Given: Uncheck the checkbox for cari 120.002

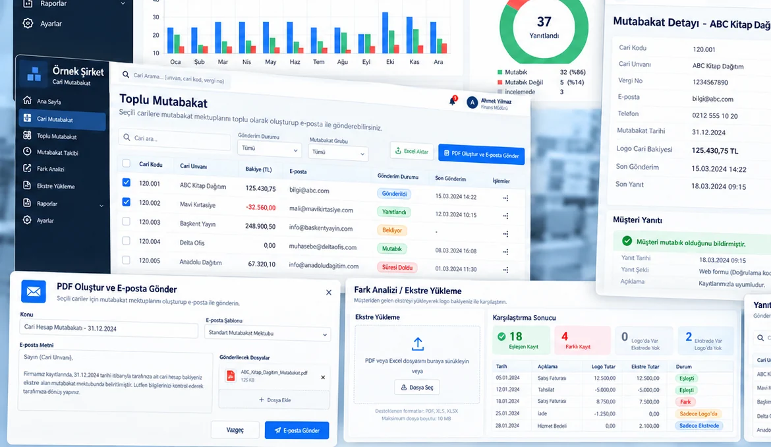Looking at the screenshot, I should pos(127,202).
